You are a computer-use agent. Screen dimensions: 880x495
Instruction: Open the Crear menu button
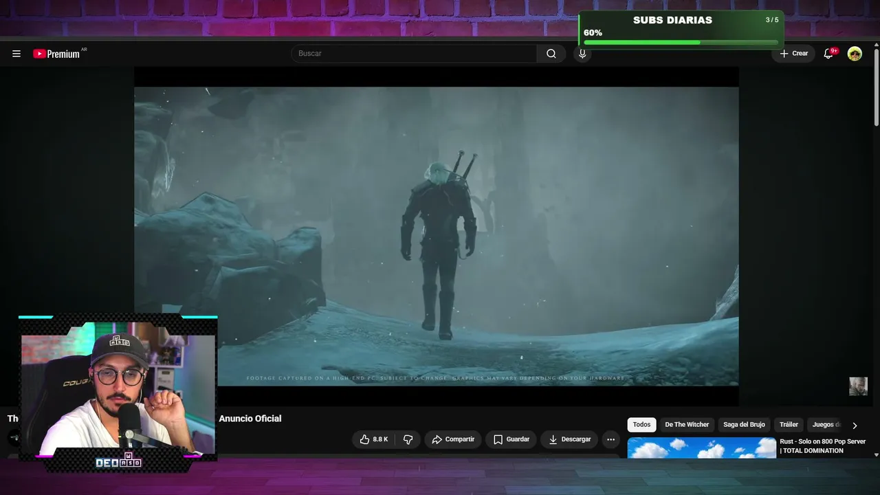point(793,54)
